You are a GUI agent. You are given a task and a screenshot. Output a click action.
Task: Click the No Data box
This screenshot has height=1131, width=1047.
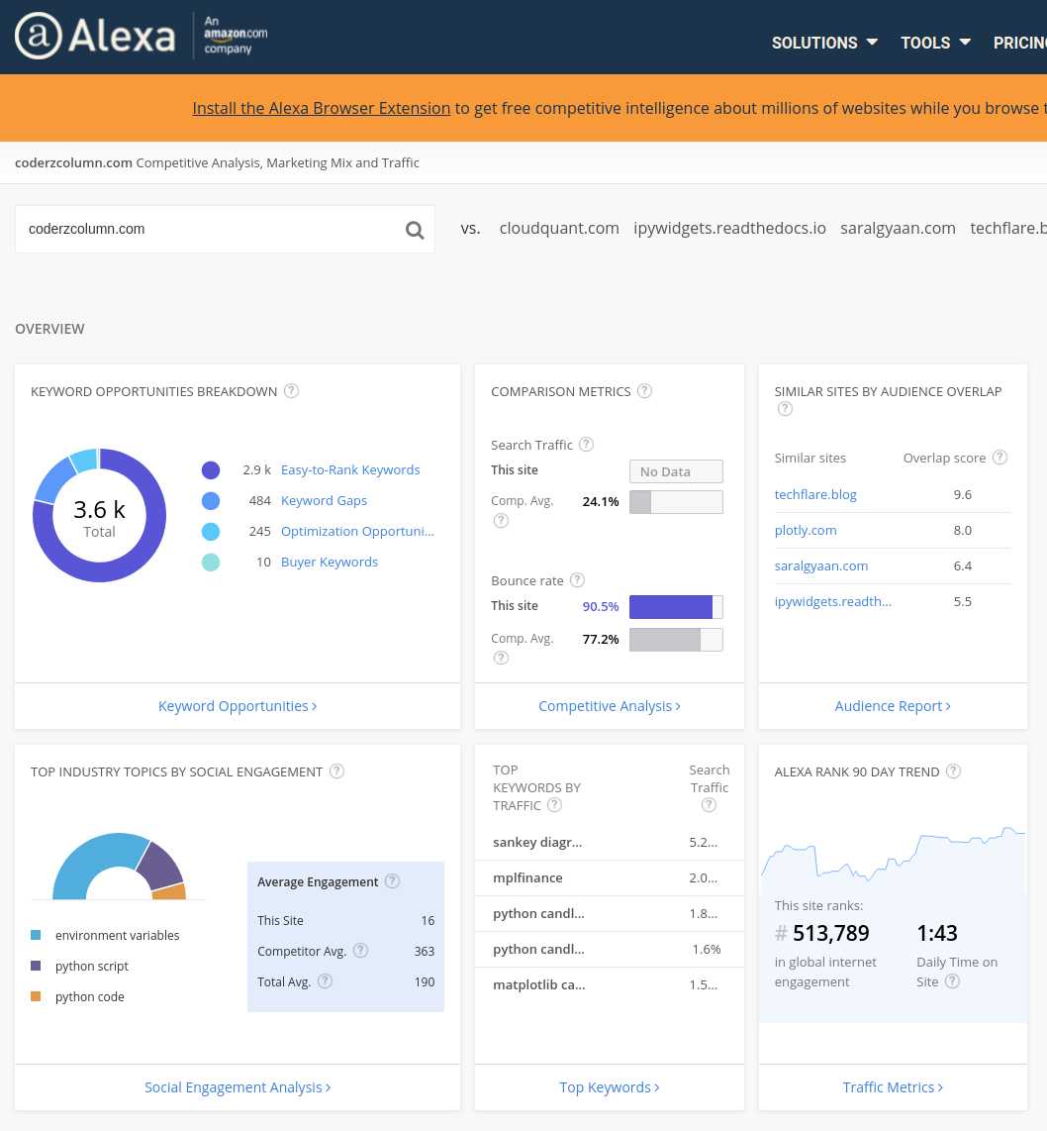[676, 471]
